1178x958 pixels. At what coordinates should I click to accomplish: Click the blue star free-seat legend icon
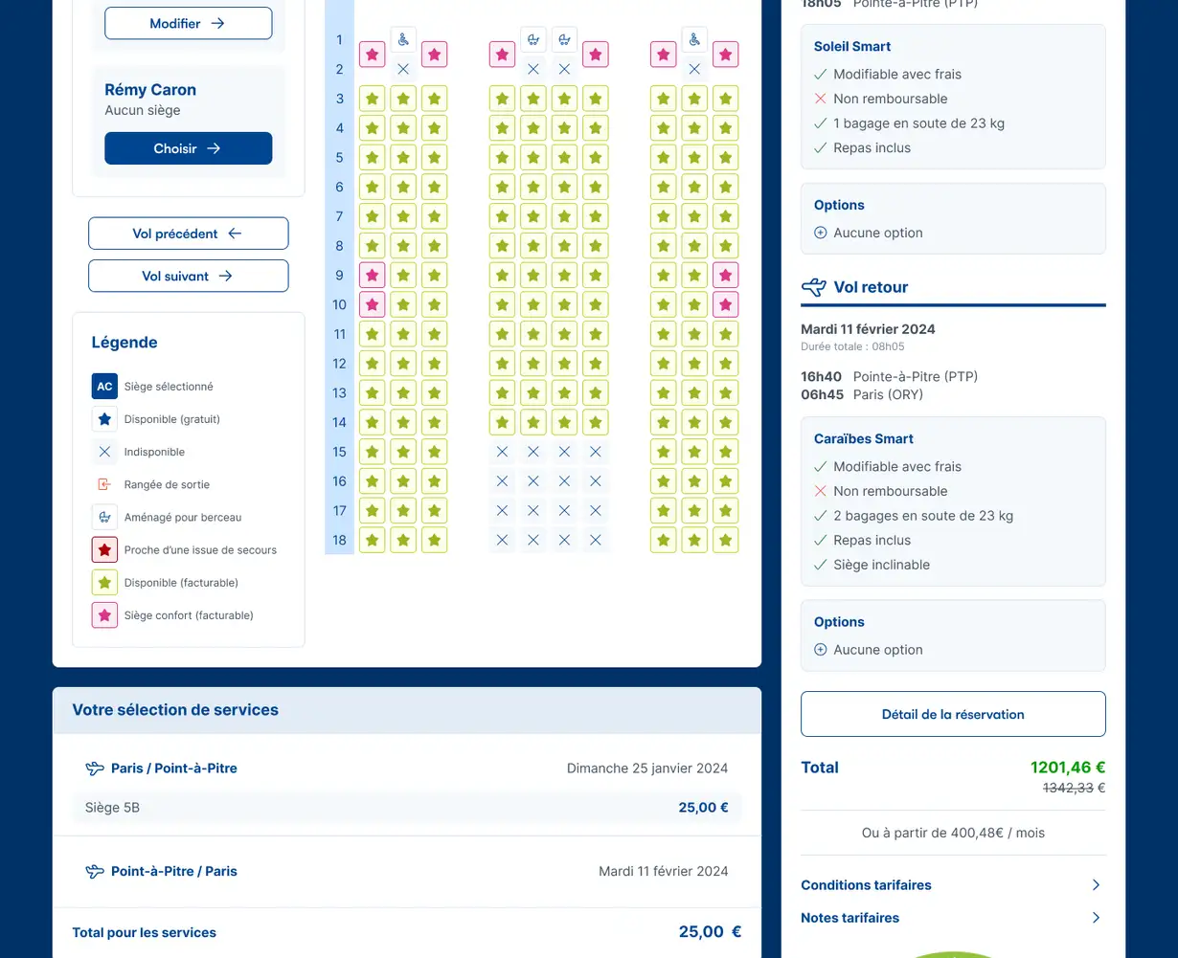click(104, 419)
